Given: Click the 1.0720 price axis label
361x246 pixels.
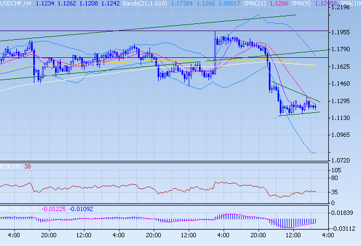Looking at the screenshot, I should 341,160.
